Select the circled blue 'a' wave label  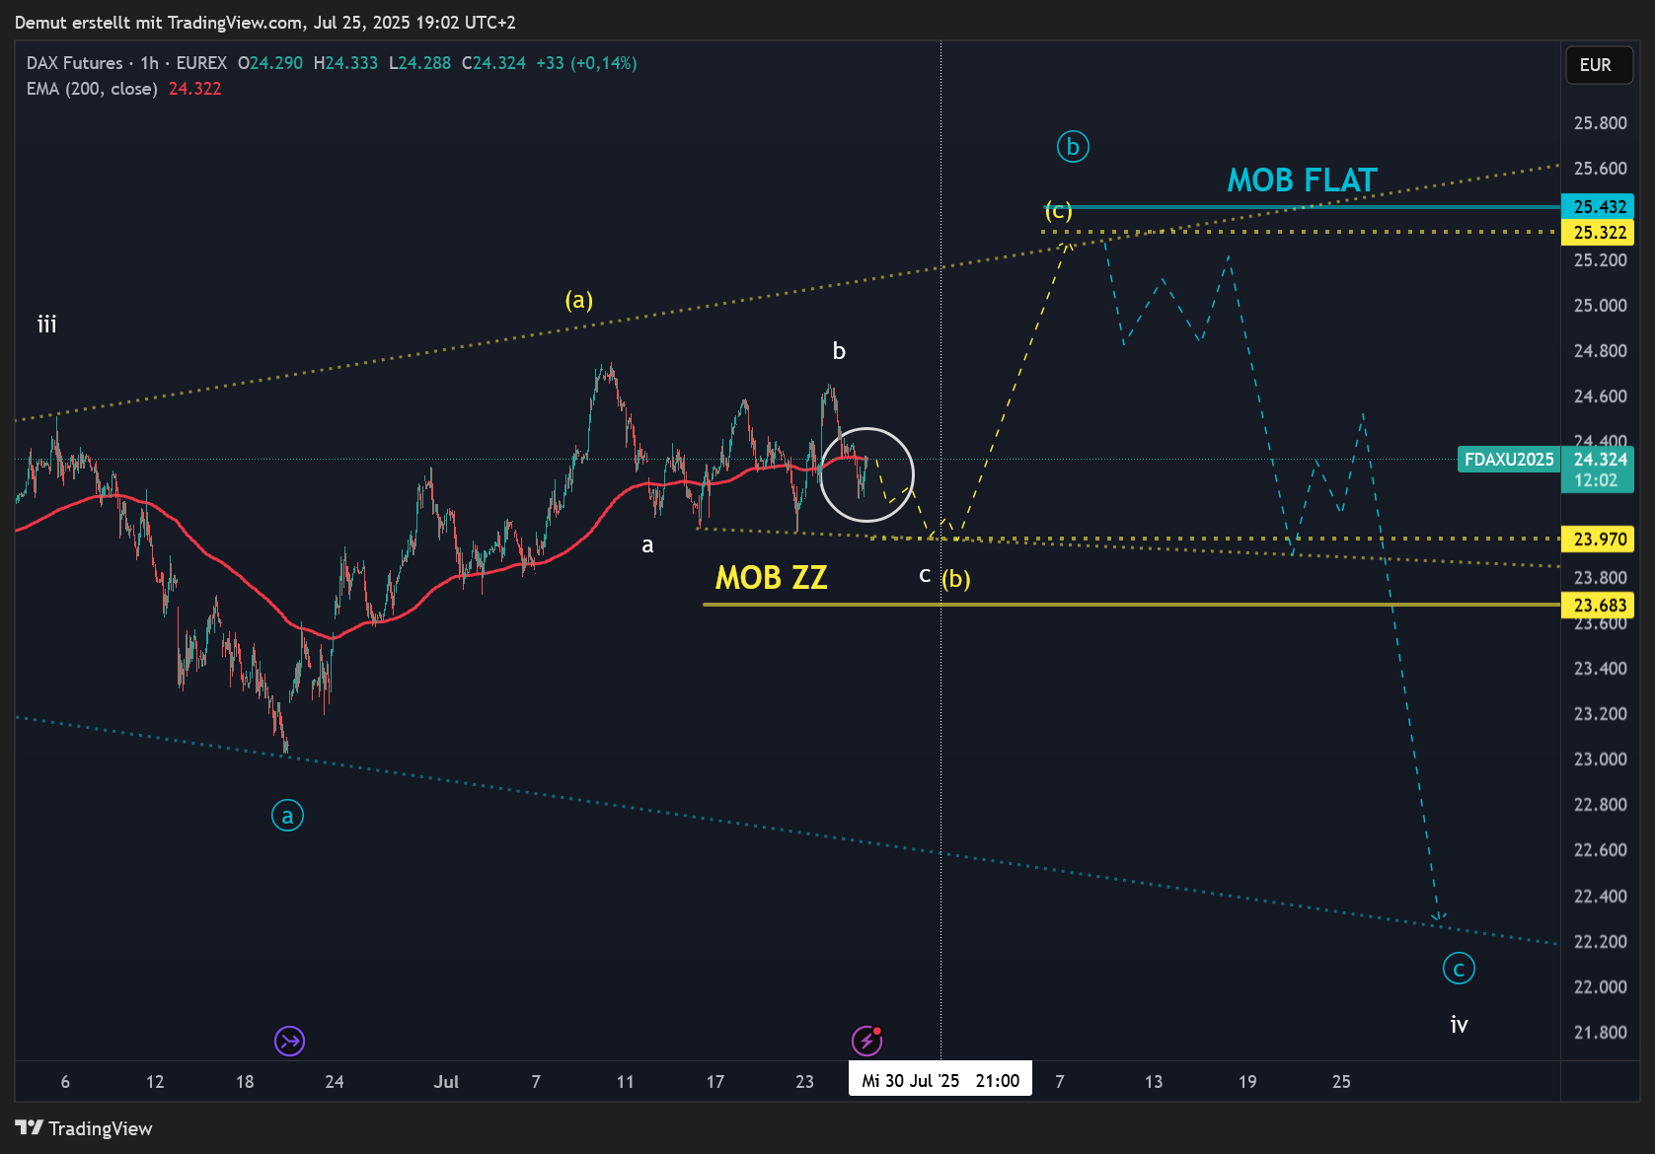287,816
